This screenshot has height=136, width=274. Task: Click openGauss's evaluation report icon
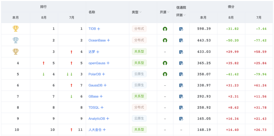tap(181, 63)
